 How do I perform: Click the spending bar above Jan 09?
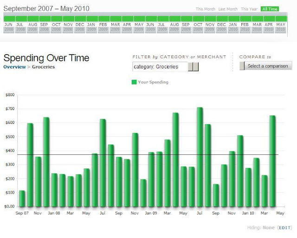(x=151, y=179)
